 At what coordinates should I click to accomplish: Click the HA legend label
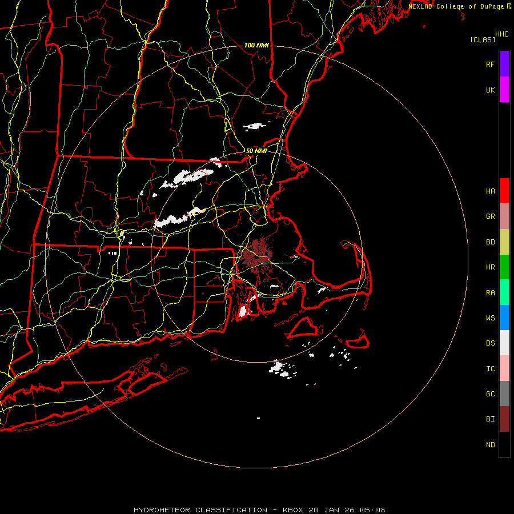(490, 191)
